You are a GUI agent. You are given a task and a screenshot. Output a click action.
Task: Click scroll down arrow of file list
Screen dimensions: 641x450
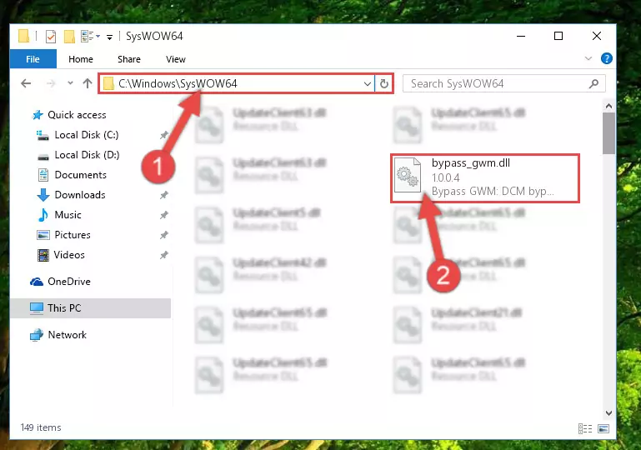[x=608, y=413]
